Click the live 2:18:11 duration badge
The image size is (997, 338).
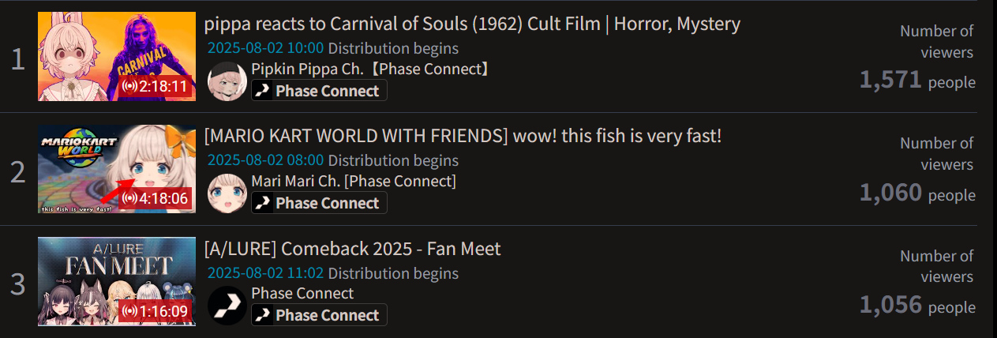(x=156, y=86)
